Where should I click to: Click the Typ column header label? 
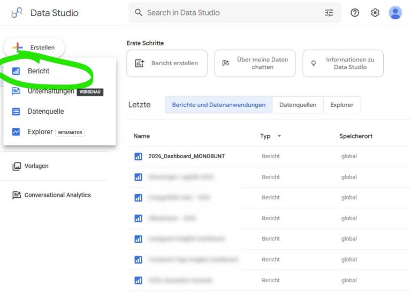pos(265,136)
